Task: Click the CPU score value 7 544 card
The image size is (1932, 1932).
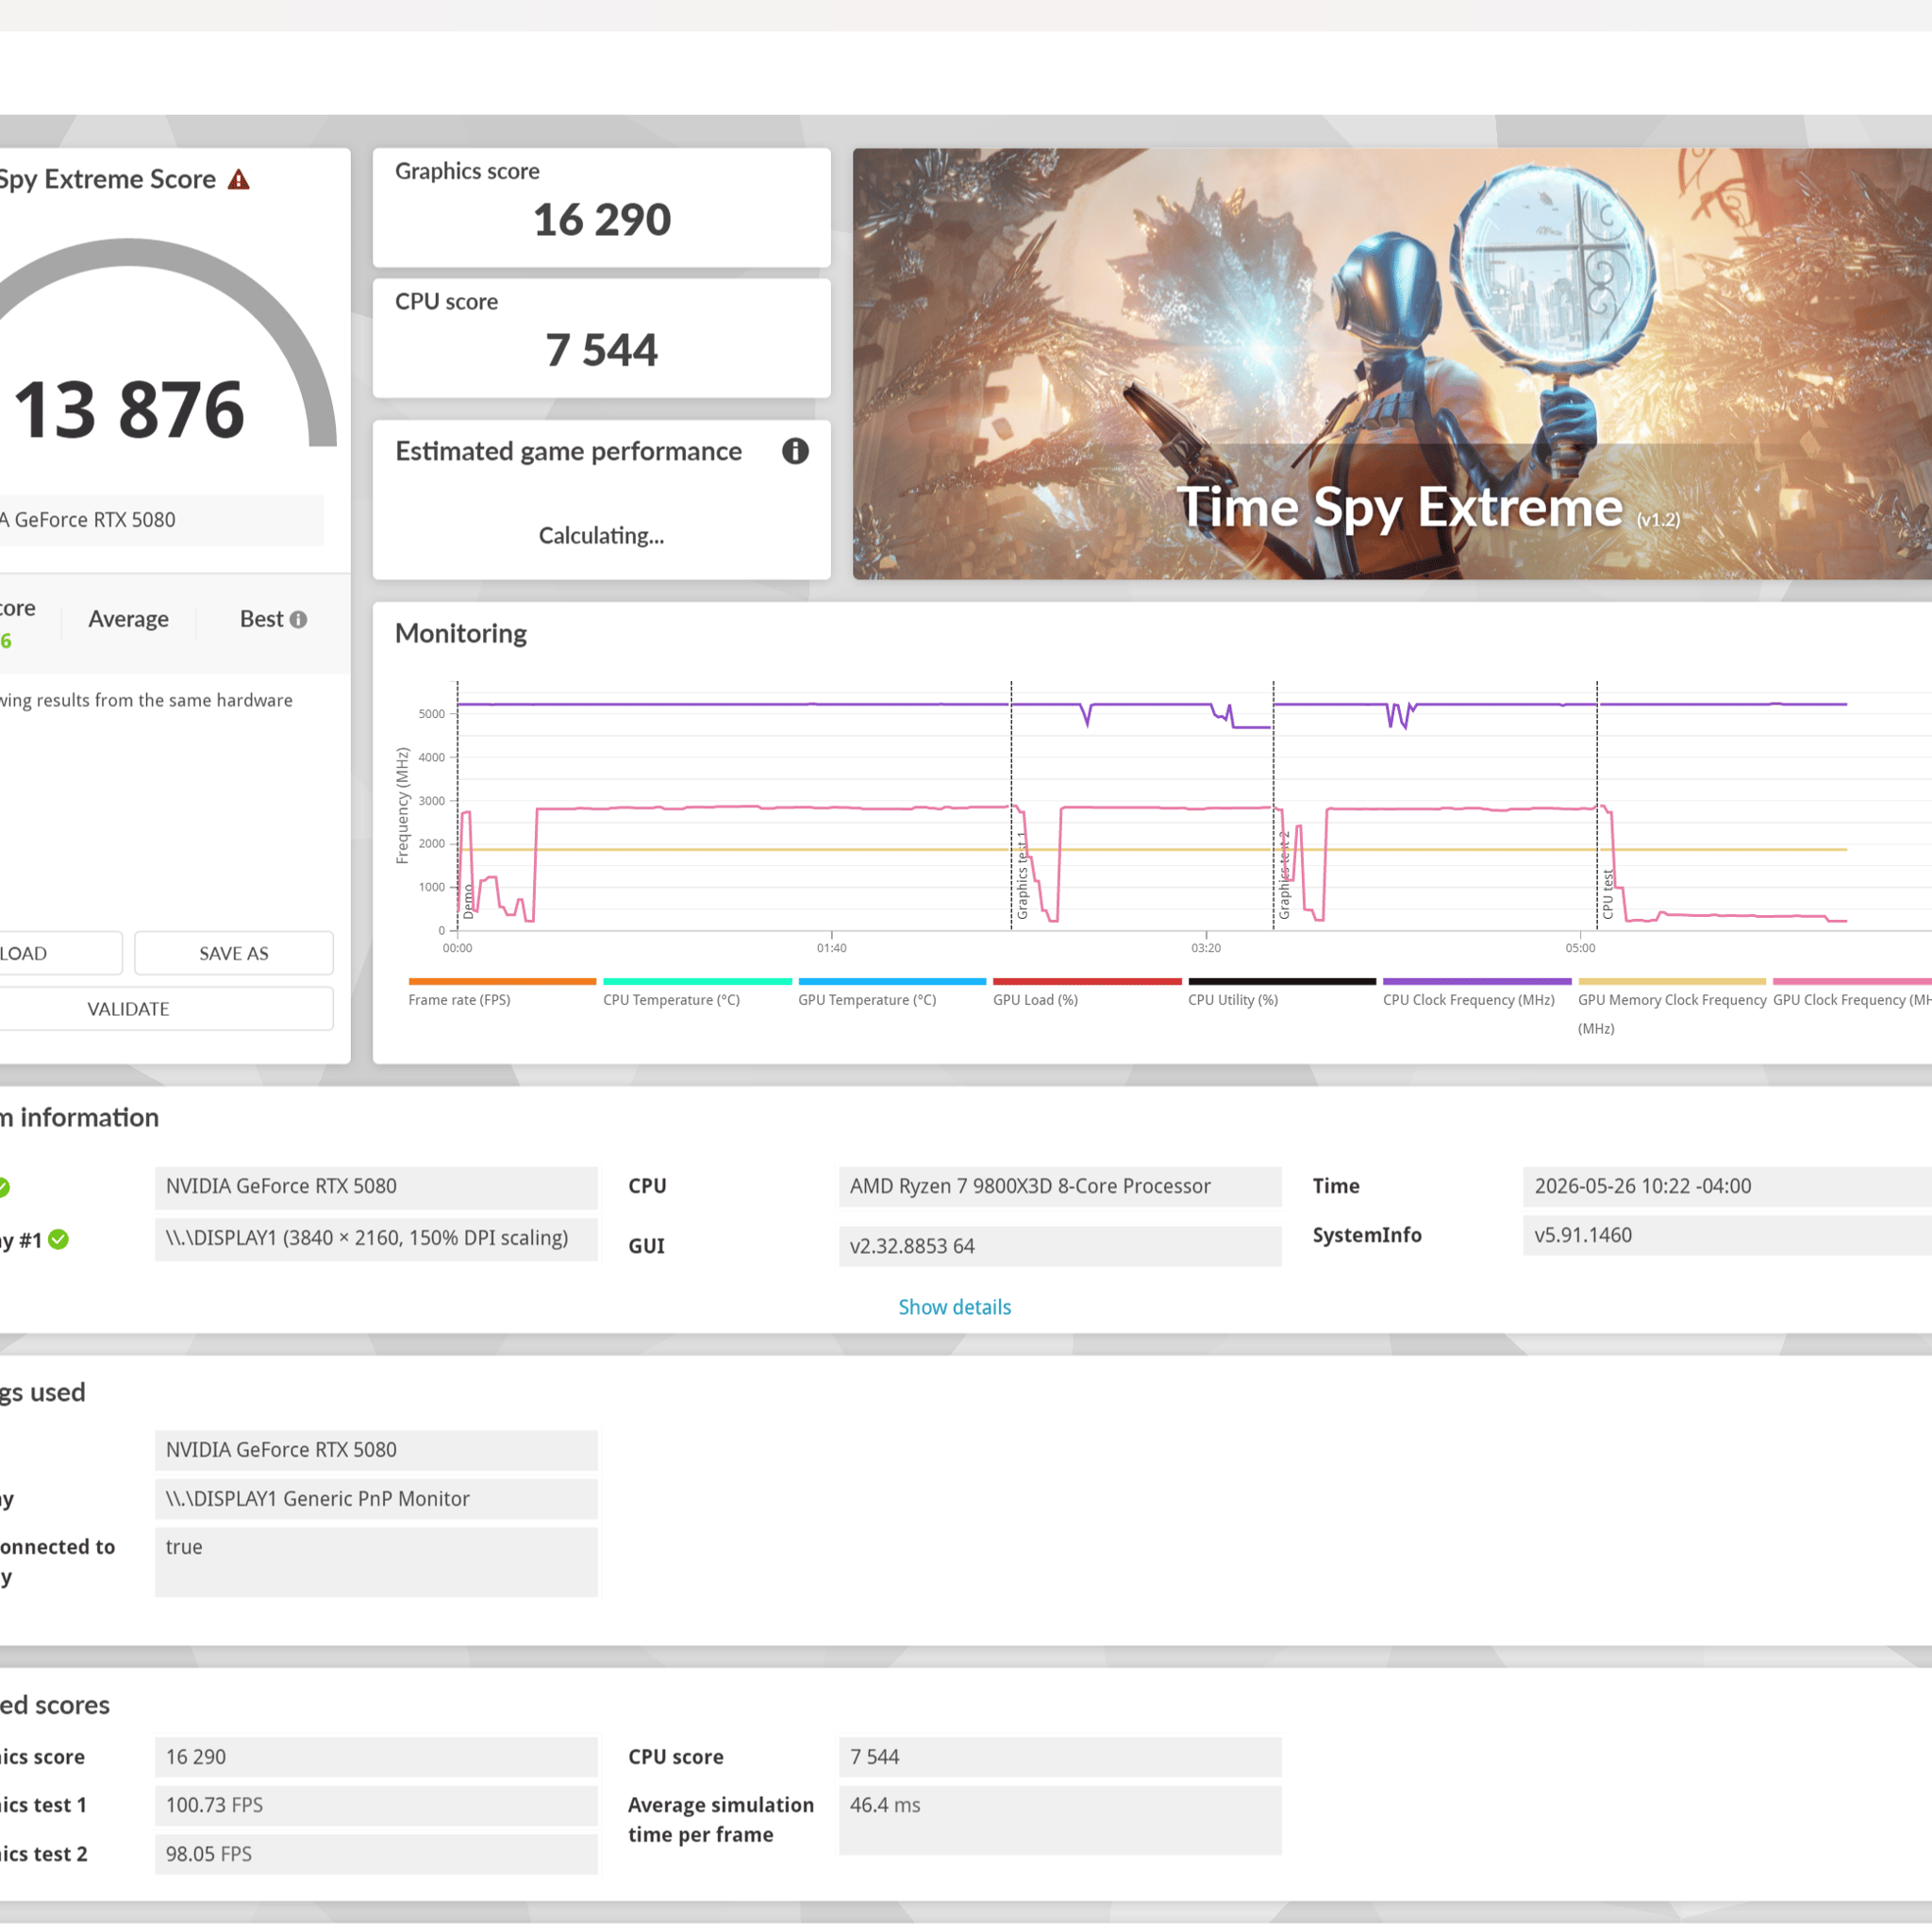Action: pos(601,338)
